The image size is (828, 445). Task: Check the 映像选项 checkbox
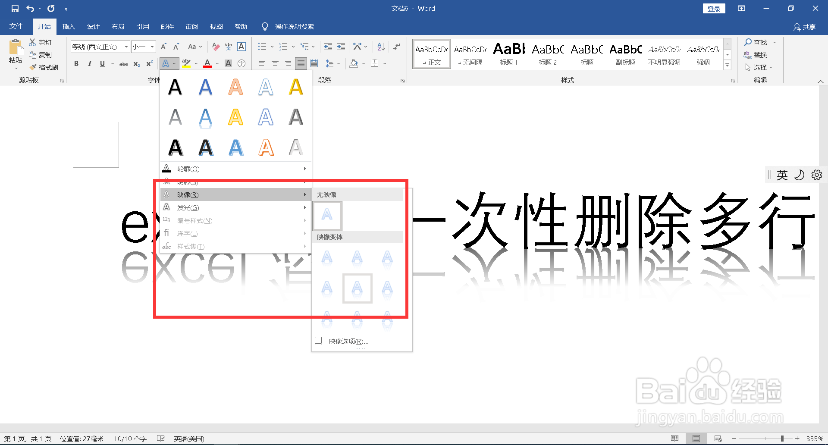(318, 340)
